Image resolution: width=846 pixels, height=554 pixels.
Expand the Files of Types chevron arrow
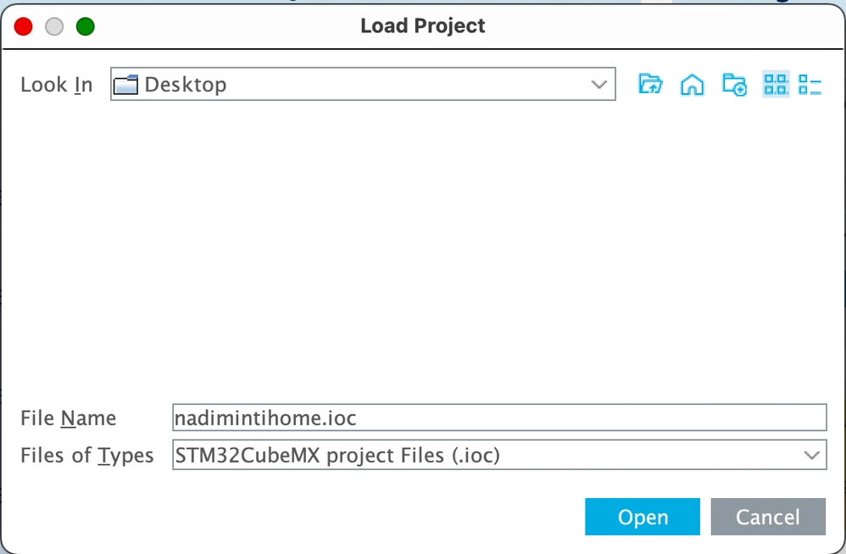tap(811, 456)
